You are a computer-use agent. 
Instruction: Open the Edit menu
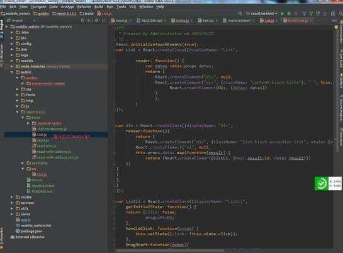(x=13, y=7)
